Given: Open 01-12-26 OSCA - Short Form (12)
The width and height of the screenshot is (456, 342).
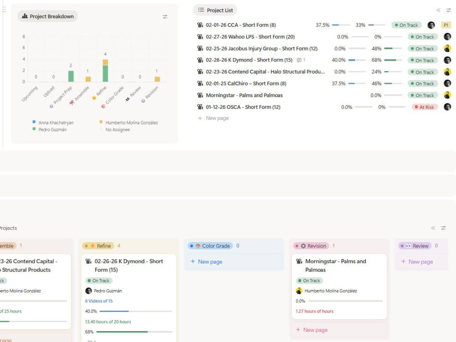Looking at the screenshot, I should (243, 107).
